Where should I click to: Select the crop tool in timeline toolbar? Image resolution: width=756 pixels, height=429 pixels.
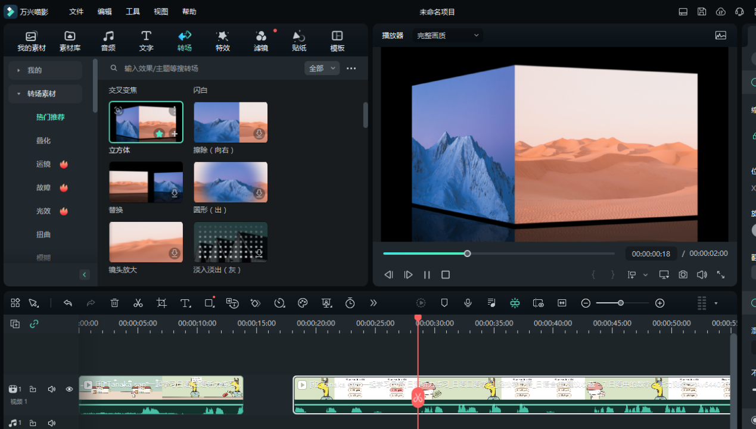(x=161, y=303)
